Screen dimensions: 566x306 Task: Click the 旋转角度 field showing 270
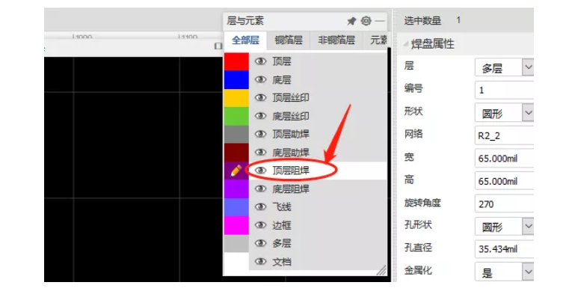[x=504, y=204]
